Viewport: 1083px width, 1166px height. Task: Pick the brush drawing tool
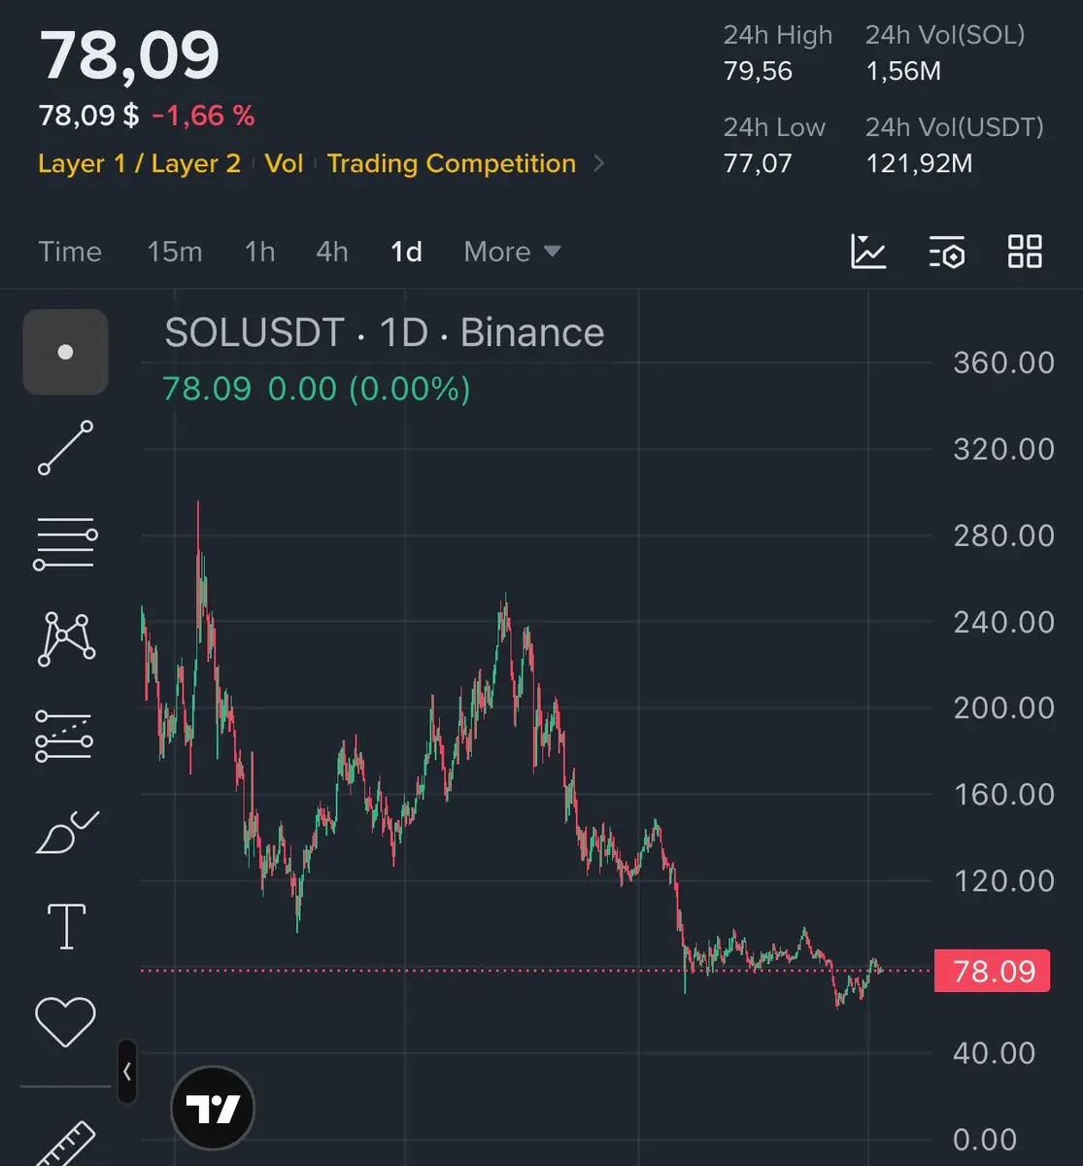(66, 832)
